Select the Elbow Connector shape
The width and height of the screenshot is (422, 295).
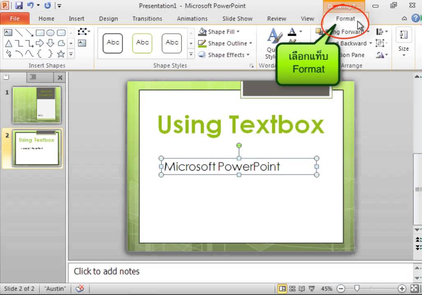[18, 43]
